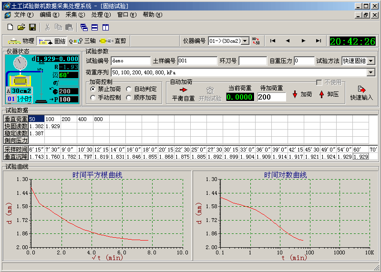The width and height of the screenshot is (381, 272).
Task: Expand the 试验方法 dropdown
Action: coord(371,61)
